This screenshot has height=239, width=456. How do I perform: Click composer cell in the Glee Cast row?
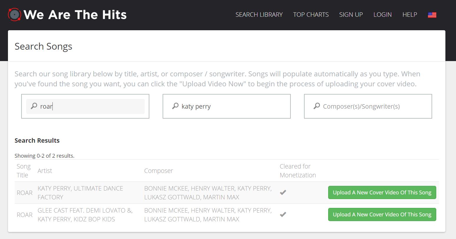pos(208,215)
